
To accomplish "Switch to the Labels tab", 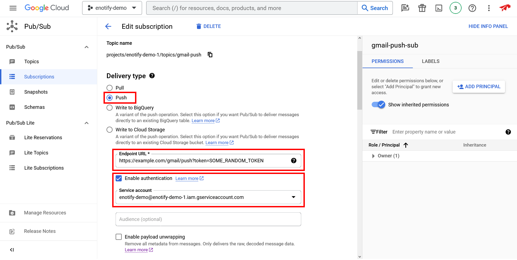I will click(x=430, y=61).
